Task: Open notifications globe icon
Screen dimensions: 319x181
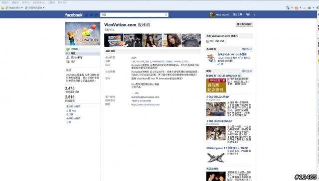Action: [x=96, y=15]
